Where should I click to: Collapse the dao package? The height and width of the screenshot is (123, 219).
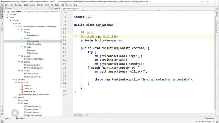tap(22, 38)
